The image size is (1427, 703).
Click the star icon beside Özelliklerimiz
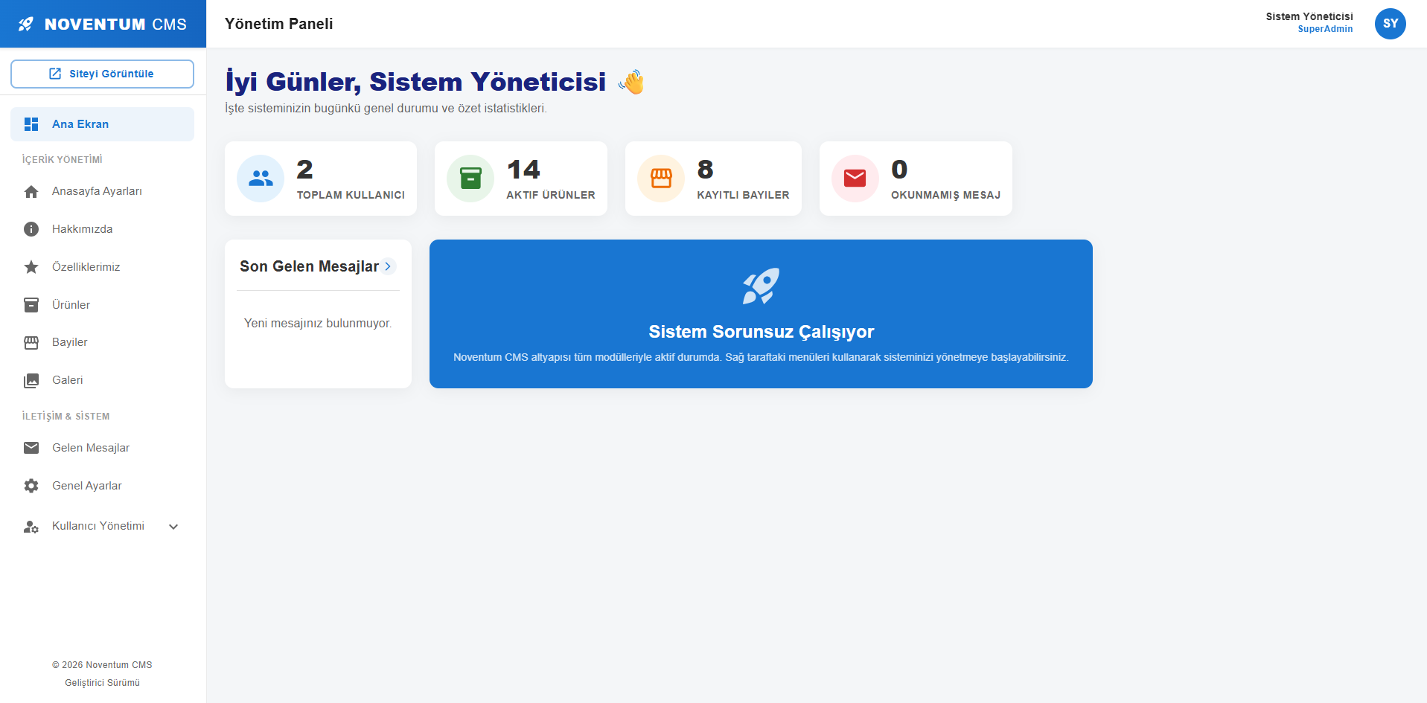[x=31, y=267]
